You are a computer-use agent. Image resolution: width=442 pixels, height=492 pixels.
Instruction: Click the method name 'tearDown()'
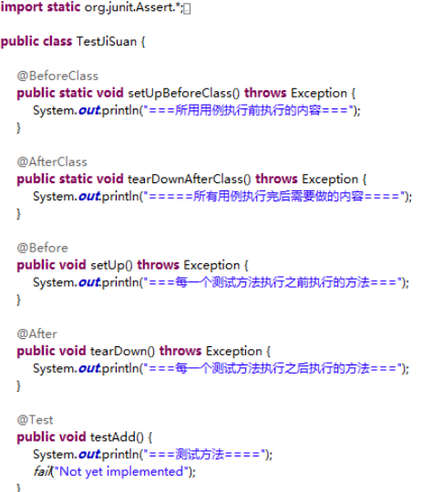pyautogui.click(x=122, y=351)
